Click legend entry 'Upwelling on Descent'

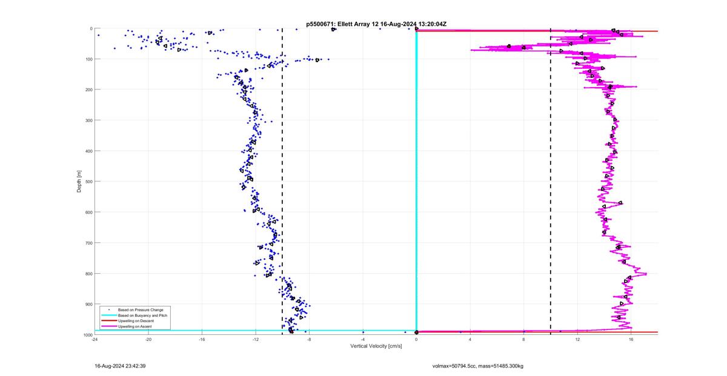coord(136,321)
